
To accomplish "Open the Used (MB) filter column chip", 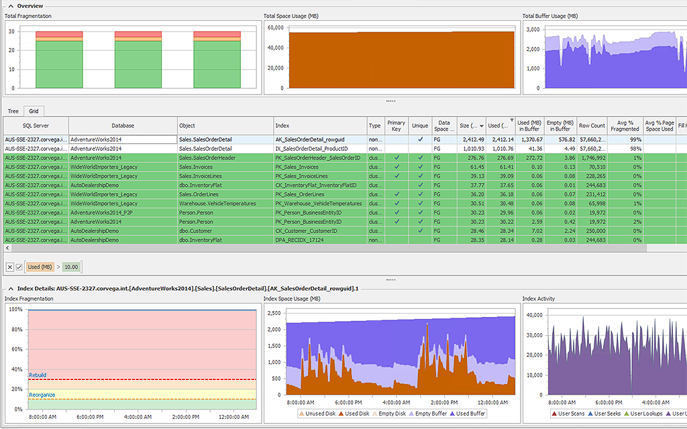I will coord(42,266).
